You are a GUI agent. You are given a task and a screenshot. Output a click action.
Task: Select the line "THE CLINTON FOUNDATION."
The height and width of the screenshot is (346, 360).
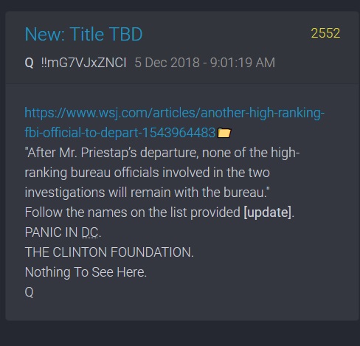pyautogui.click(x=109, y=252)
